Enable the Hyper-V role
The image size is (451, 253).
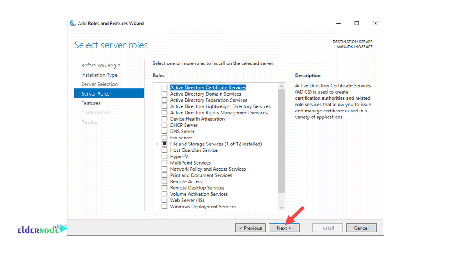(164, 156)
